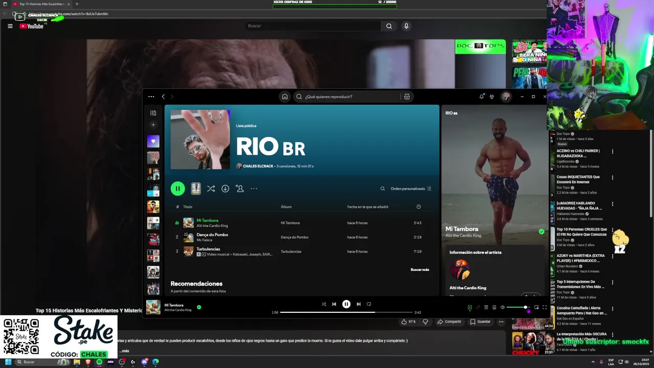Like the YouTube video 97 k button
Image resolution: width=654 pixels, height=368 pixels.
408,321
